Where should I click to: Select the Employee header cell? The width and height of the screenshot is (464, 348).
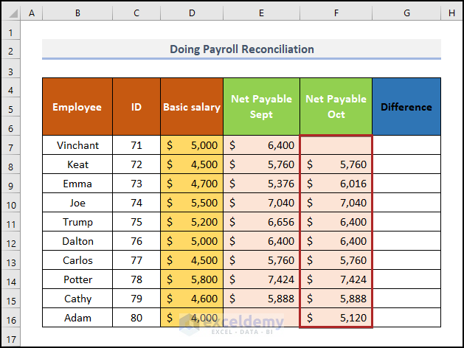[x=77, y=107]
